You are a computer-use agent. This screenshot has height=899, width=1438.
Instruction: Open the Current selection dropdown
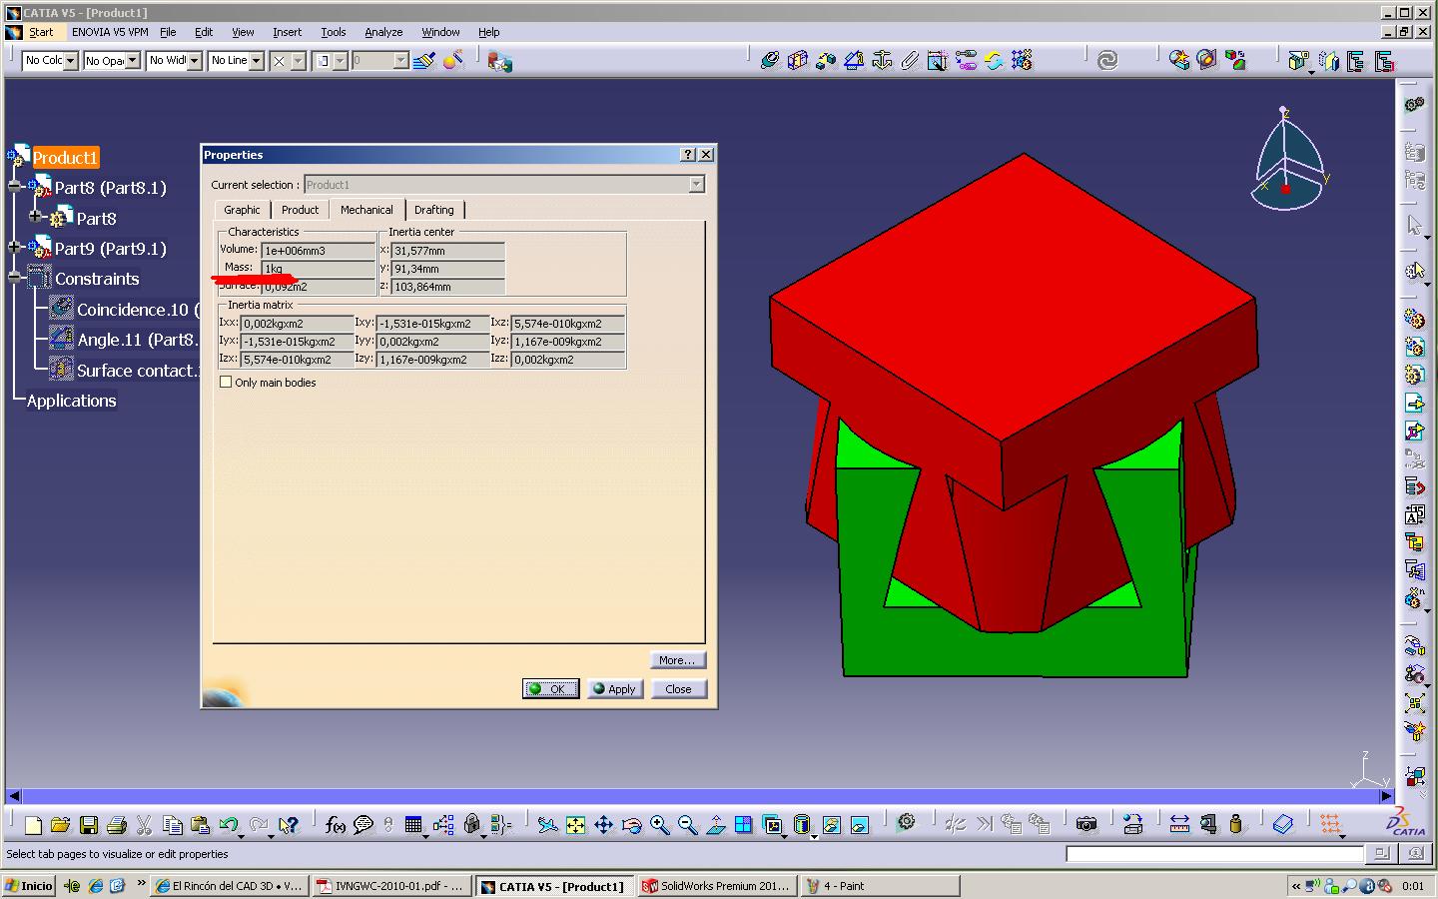697,185
